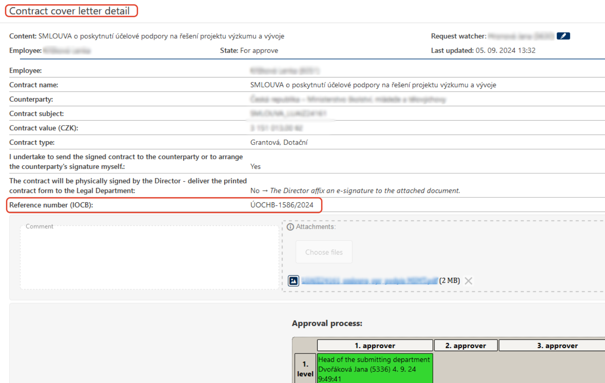
Task: Remove the 2 MB attachment with the X
Action: (x=468, y=281)
